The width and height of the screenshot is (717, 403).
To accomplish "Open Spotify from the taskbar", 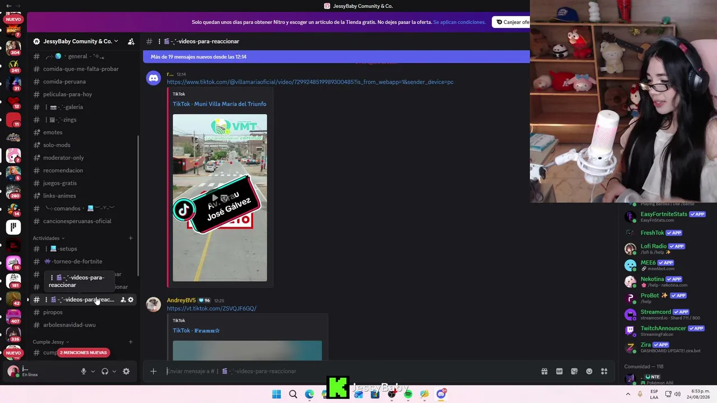I will (x=408, y=394).
